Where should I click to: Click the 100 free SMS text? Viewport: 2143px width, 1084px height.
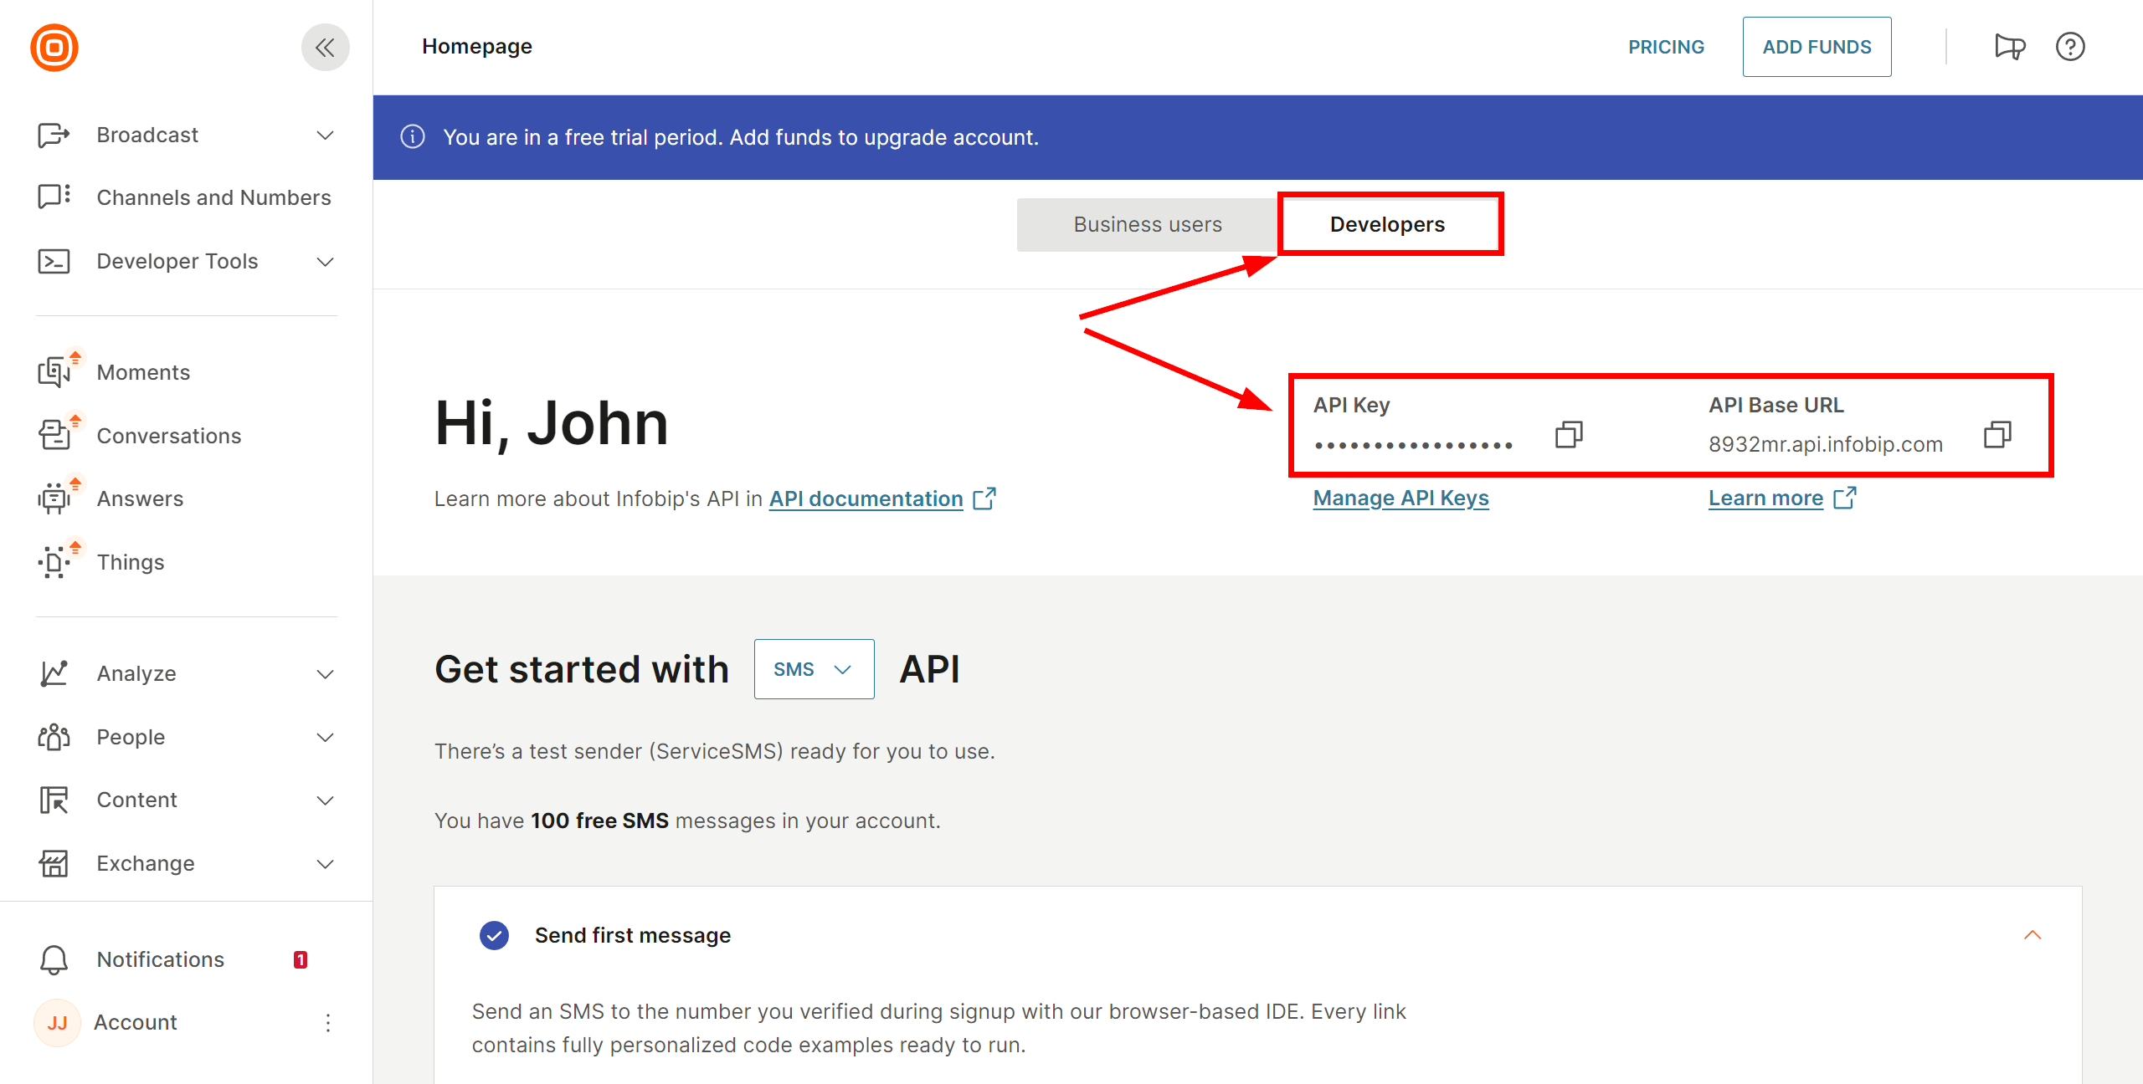[x=599, y=821]
